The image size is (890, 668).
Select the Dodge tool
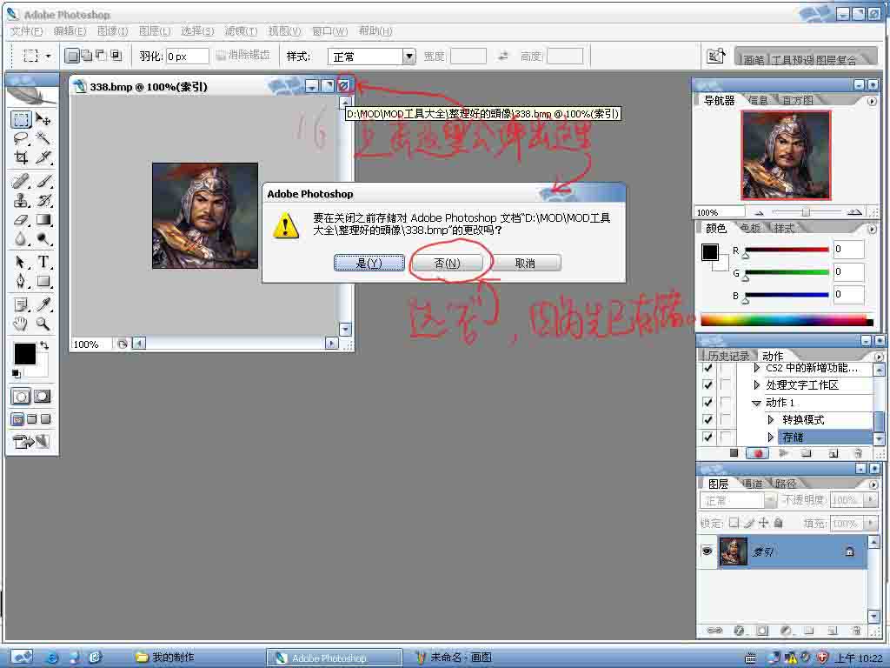(43, 238)
